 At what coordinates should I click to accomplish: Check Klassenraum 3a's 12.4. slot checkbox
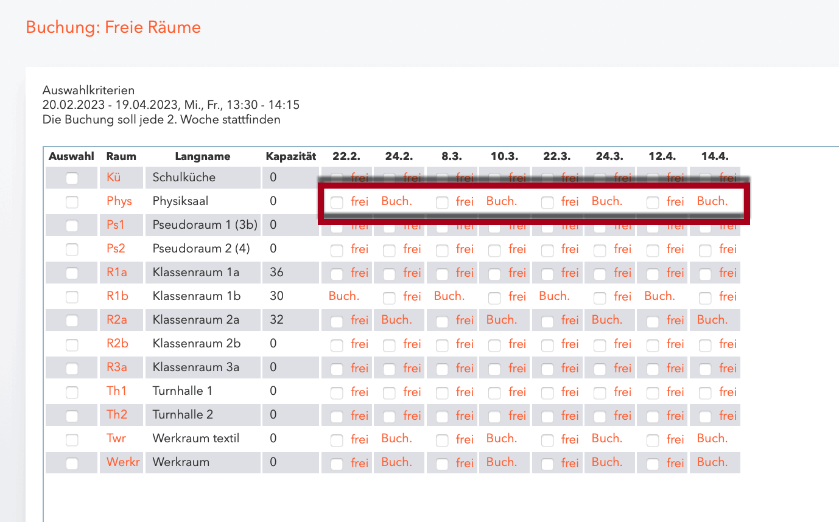(x=653, y=369)
